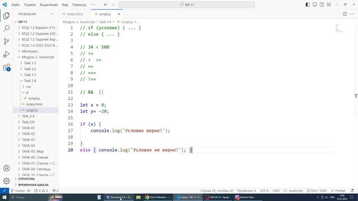Expand Task 3.1 folder
This screenshot has height=201, width=358.
tap(36, 63)
